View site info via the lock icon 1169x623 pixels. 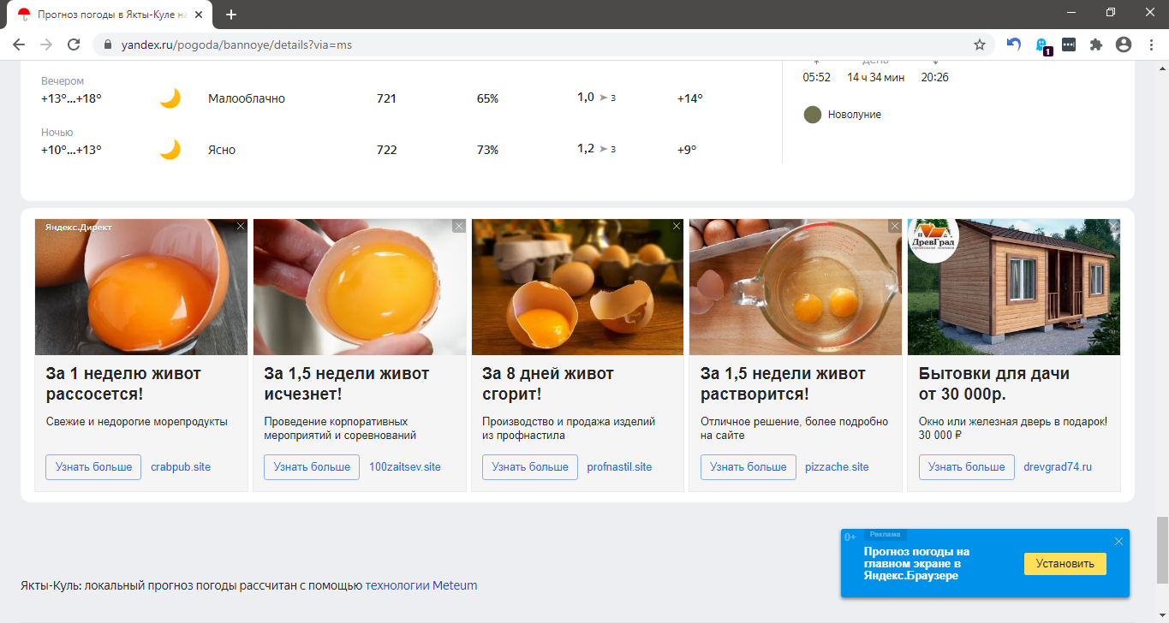[108, 44]
